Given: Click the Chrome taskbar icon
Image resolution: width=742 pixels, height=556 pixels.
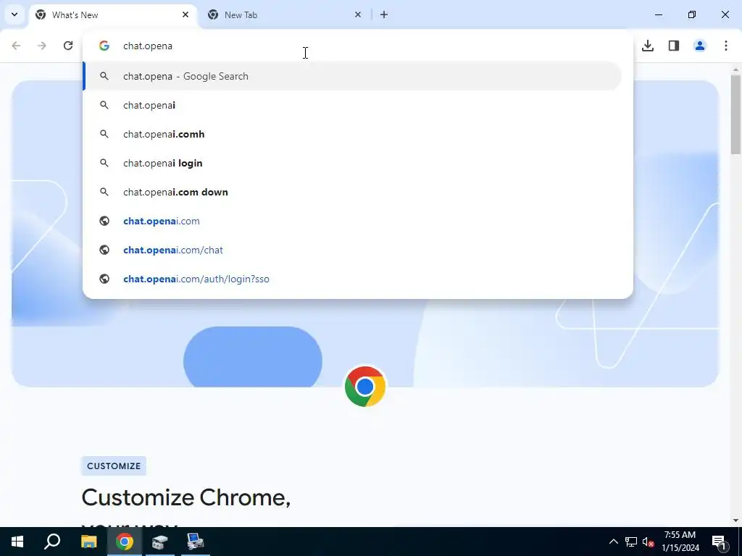Looking at the screenshot, I should [124, 542].
